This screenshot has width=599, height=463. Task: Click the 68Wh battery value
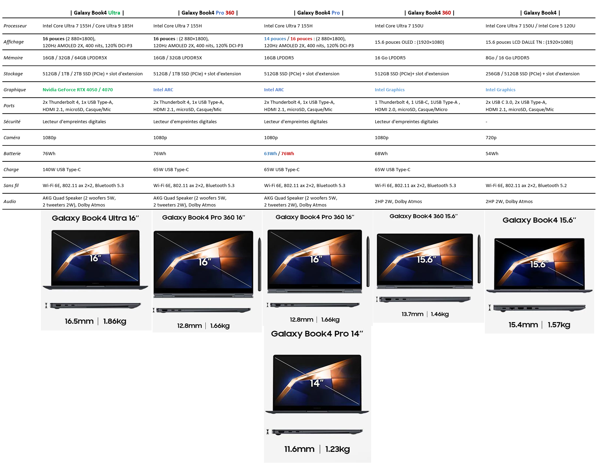(381, 154)
